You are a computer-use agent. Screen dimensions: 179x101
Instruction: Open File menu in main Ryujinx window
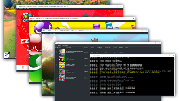(56, 45)
